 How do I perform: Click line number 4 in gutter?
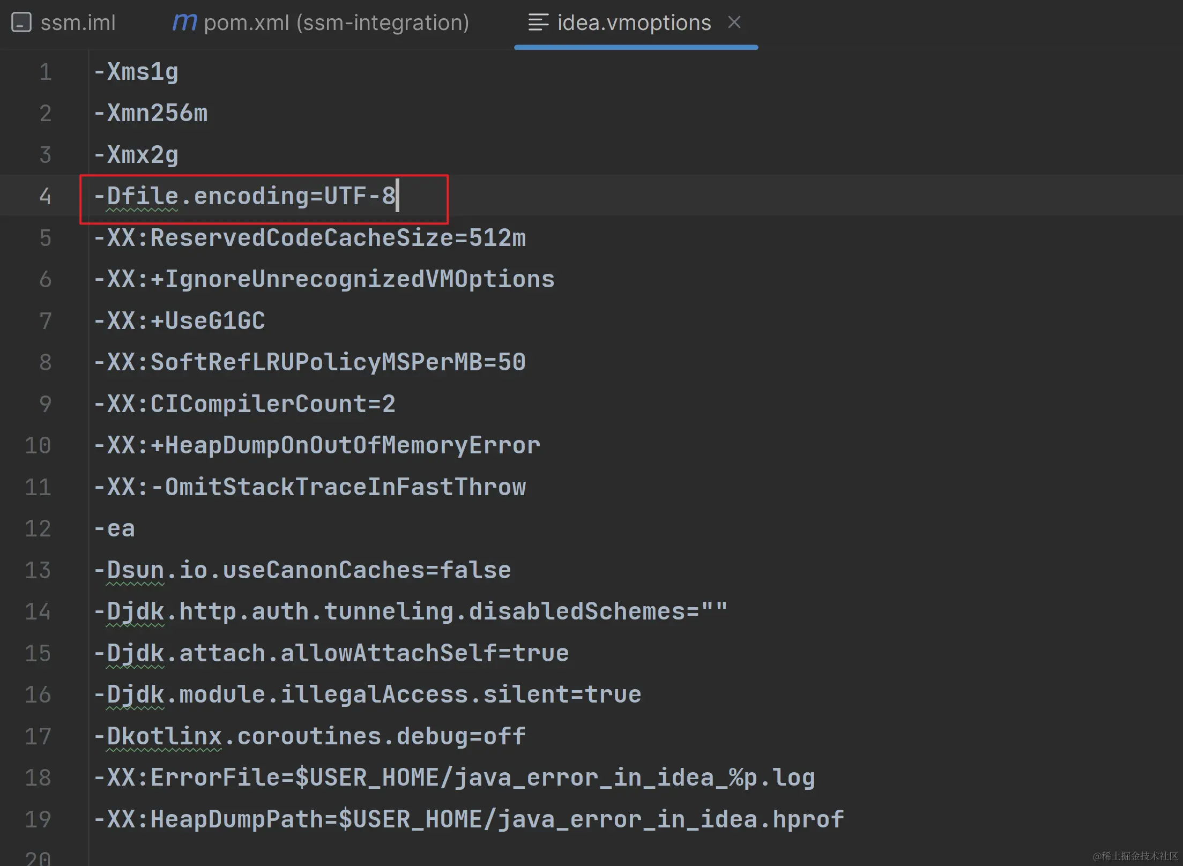(x=45, y=196)
